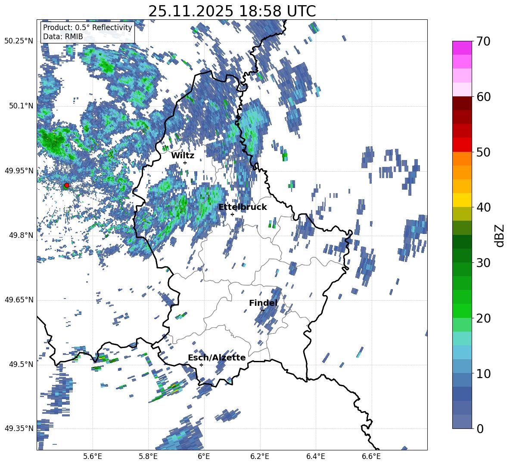Click the 50.1°N latitude label

(x=21, y=106)
